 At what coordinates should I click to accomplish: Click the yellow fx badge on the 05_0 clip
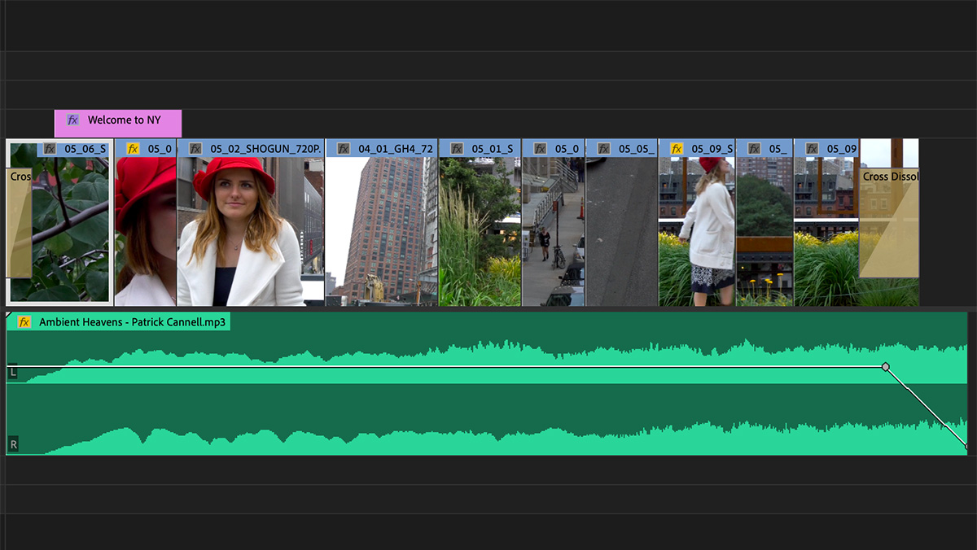point(131,149)
